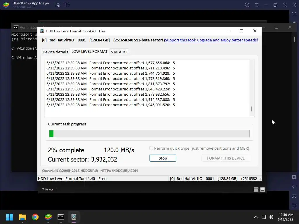Switch file explorer to large icons view
The width and height of the screenshot is (299, 224).
pos(263,190)
